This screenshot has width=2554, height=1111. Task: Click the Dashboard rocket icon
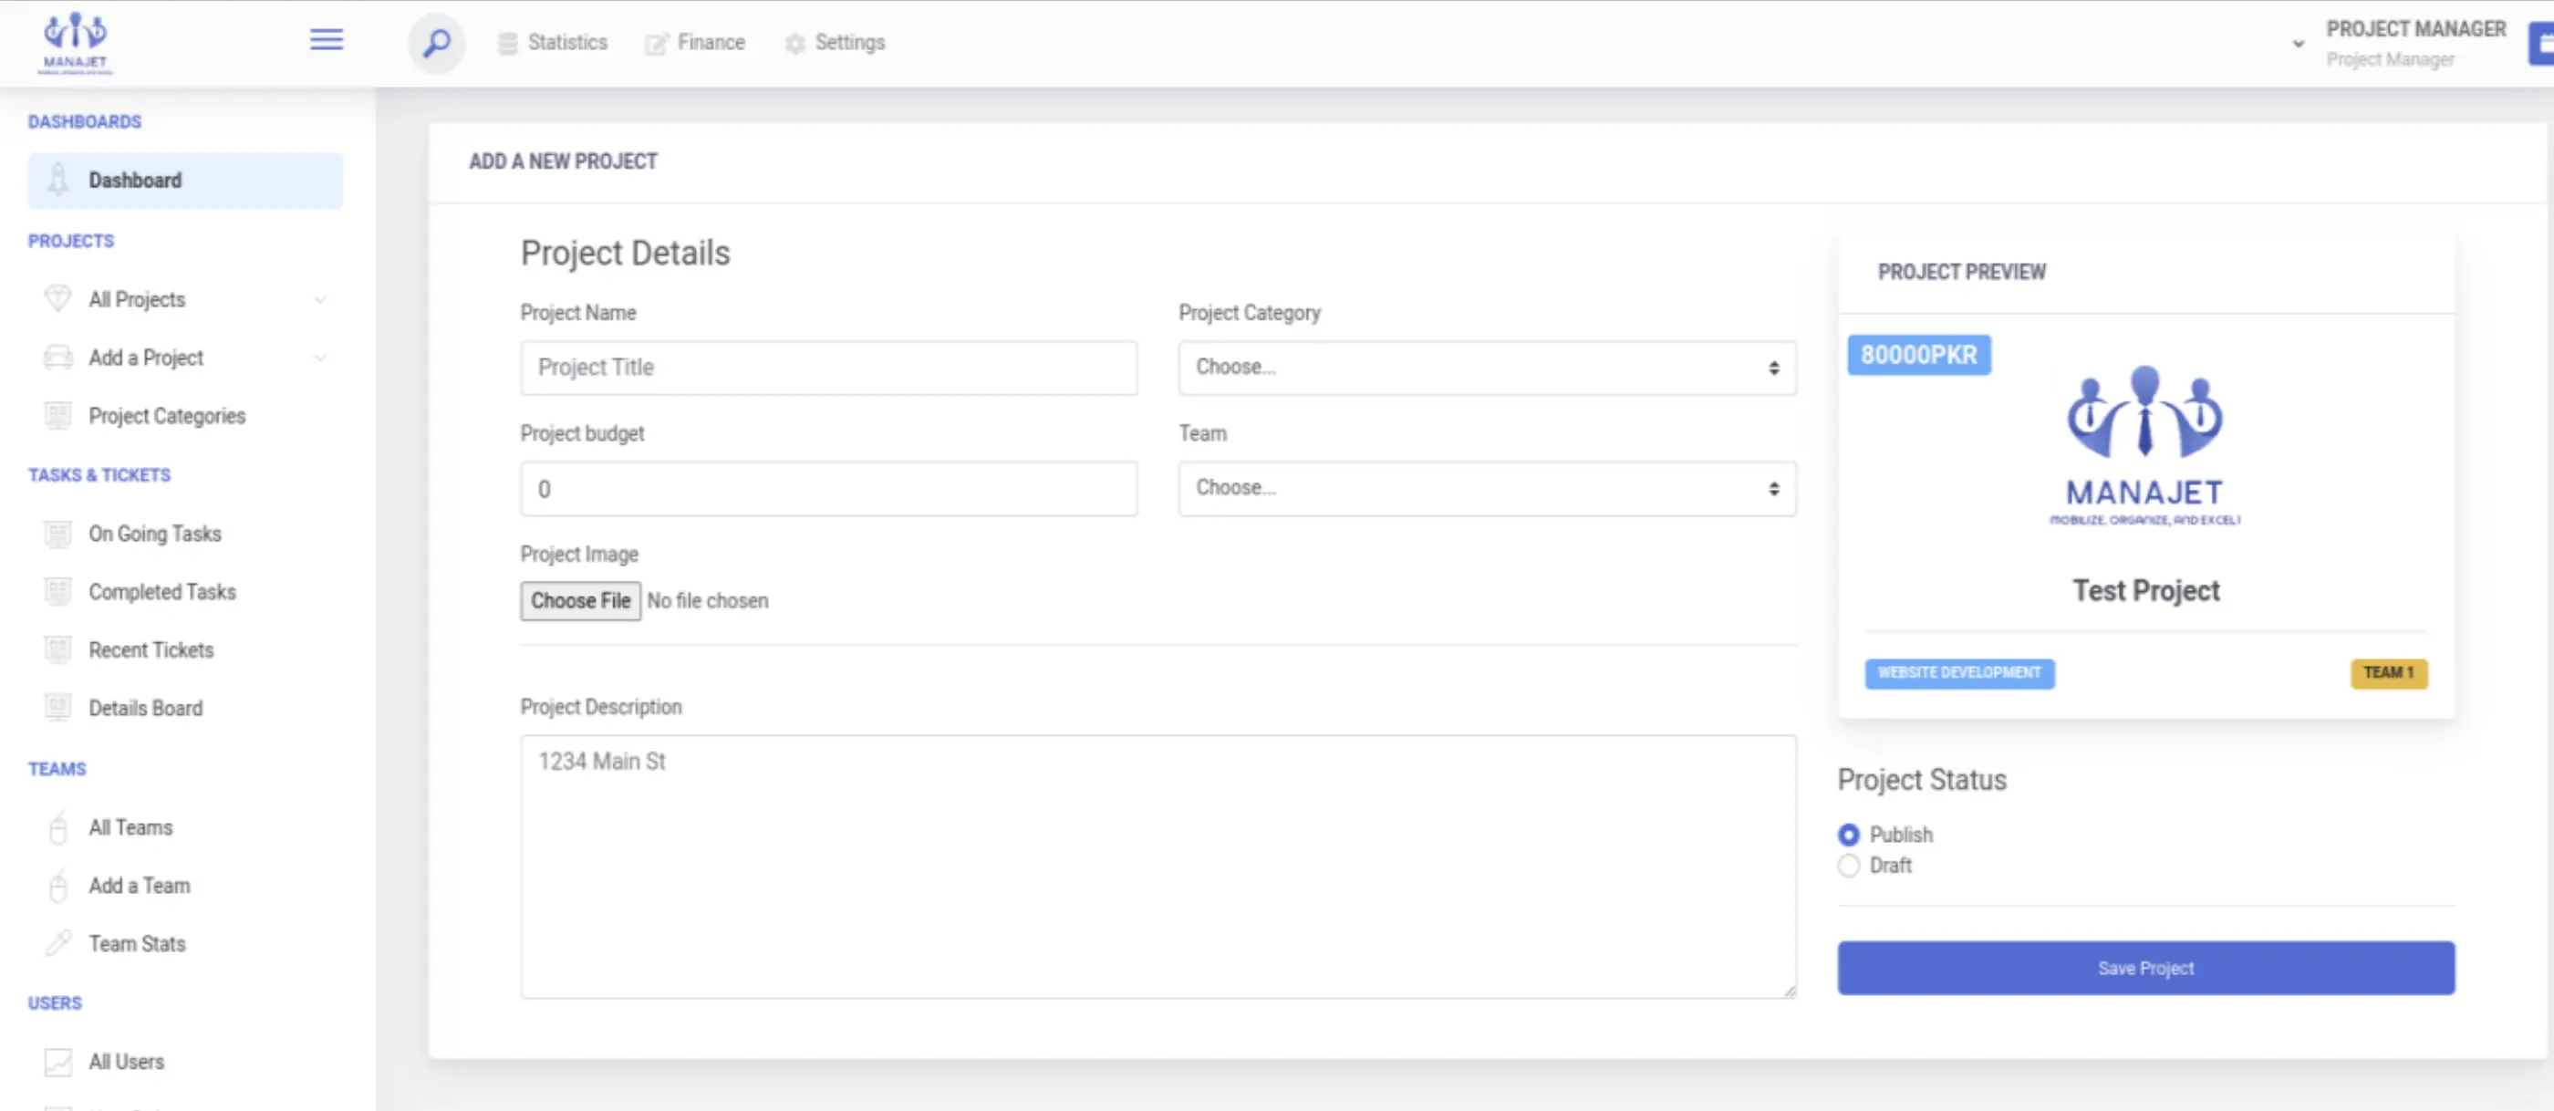pos(58,181)
